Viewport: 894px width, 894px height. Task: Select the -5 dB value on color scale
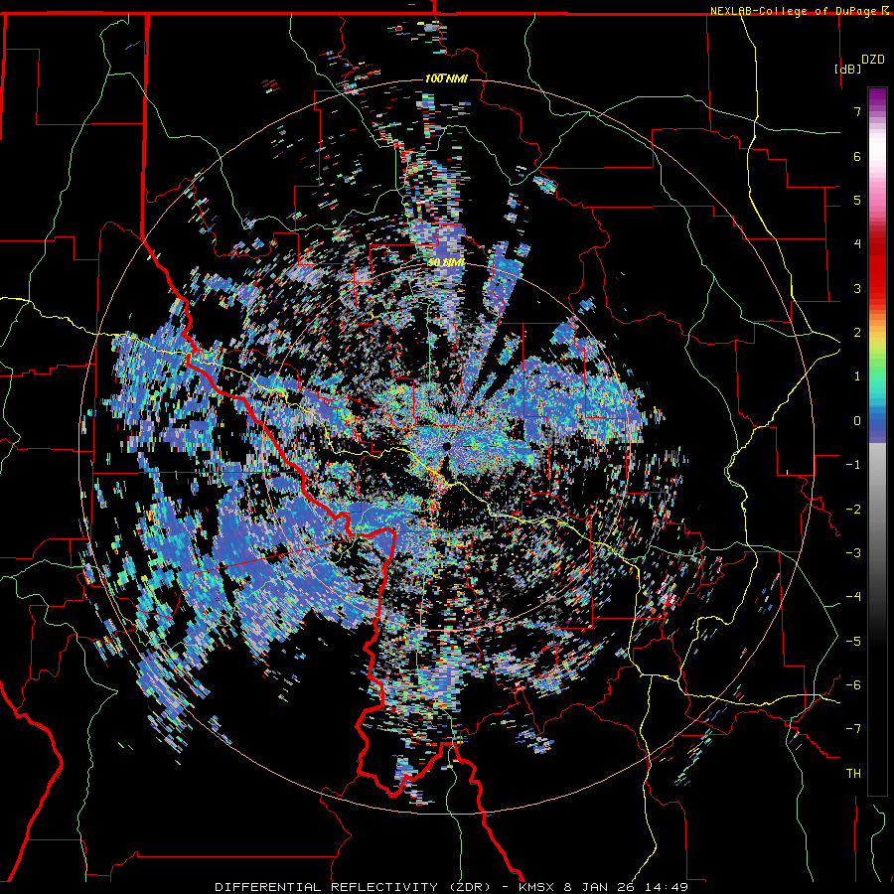coord(853,641)
